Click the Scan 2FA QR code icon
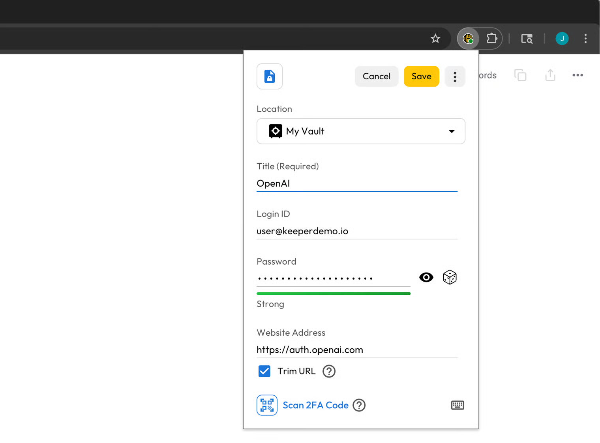 coord(267,405)
